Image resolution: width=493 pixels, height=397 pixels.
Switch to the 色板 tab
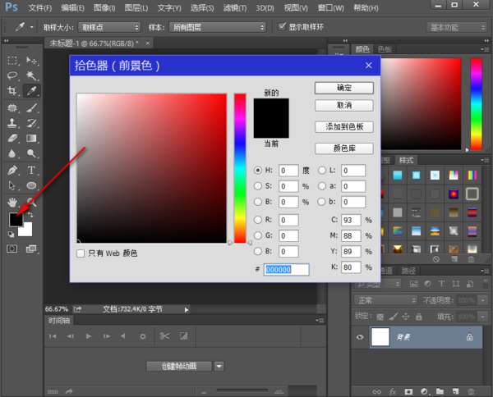click(385, 49)
